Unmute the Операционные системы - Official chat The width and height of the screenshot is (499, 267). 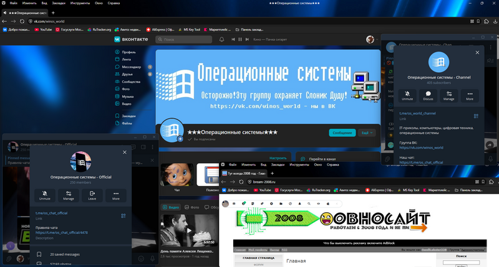tap(45, 195)
